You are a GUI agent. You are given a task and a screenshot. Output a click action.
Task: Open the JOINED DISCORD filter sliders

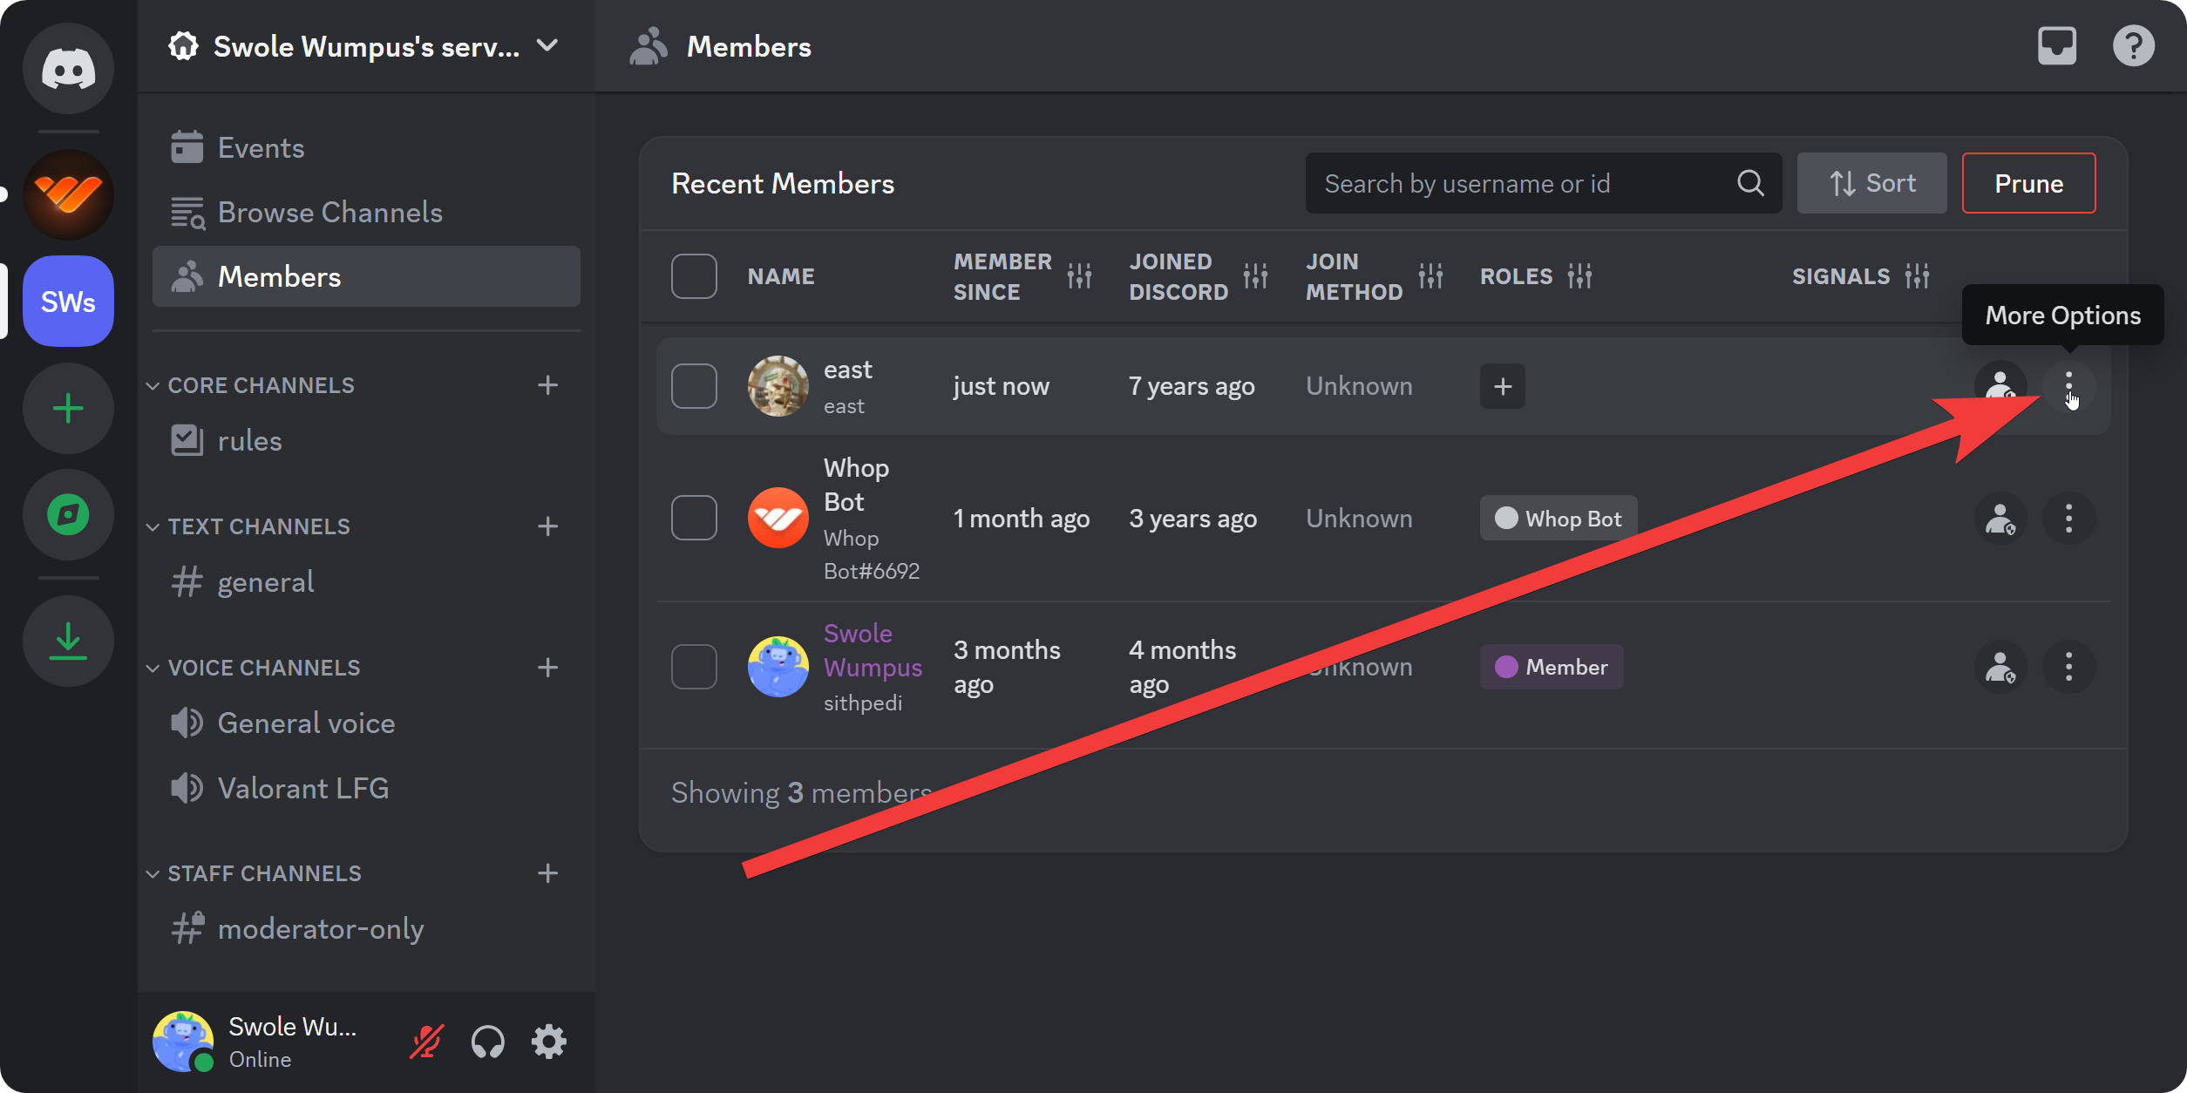tap(1256, 275)
